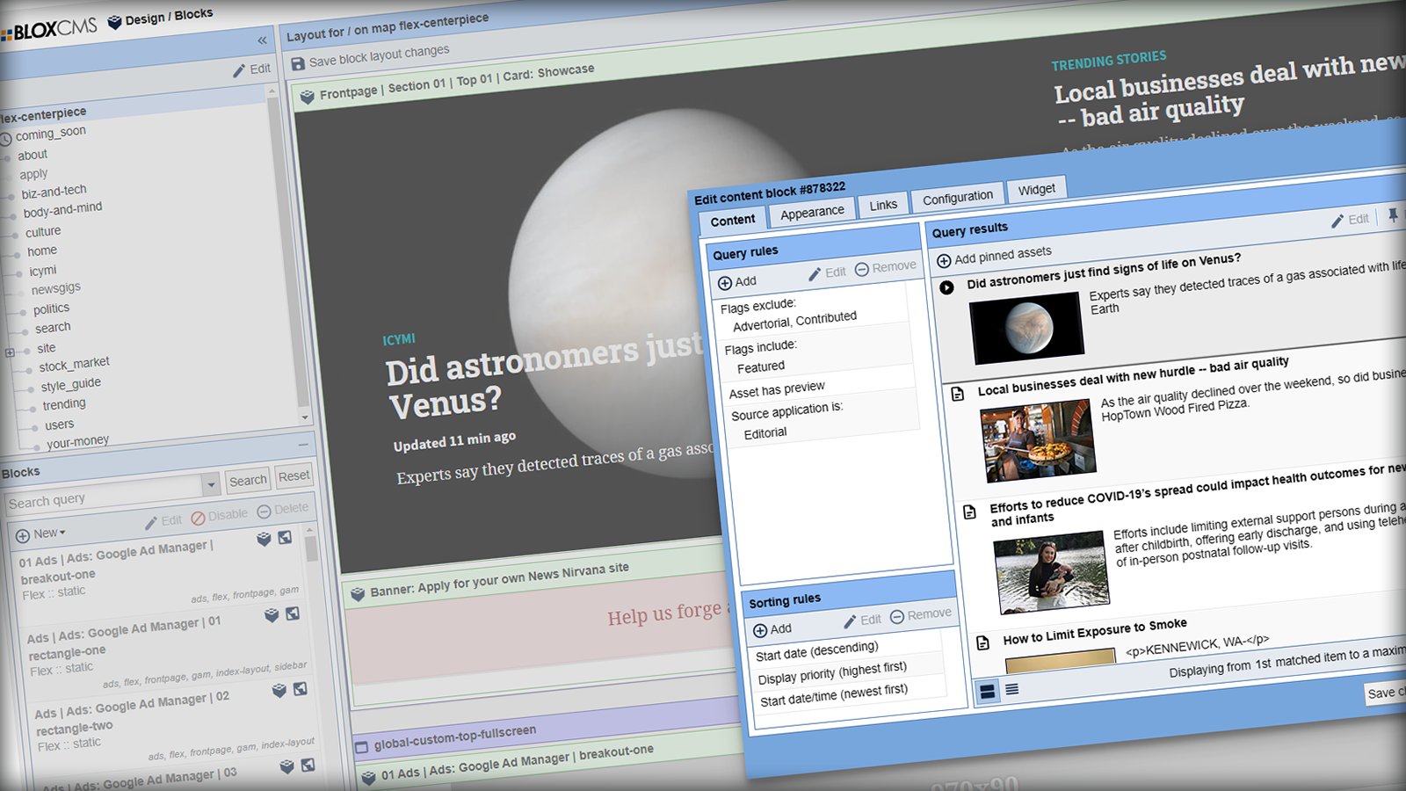This screenshot has width=1406, height=791.
Task: Click block icon beside Frontpage Showcase header
Action: pos(307,97)
